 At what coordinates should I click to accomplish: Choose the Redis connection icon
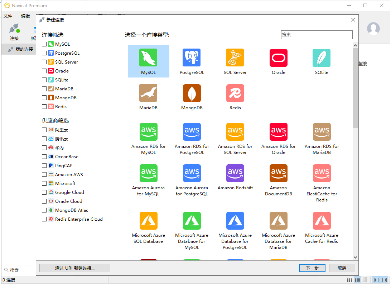tap(235, 93)
